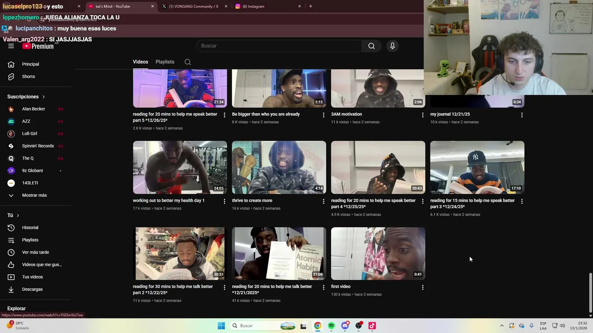
Task: Open options menu for 'my journal 12/21/25'
Action: pos(522,115)
